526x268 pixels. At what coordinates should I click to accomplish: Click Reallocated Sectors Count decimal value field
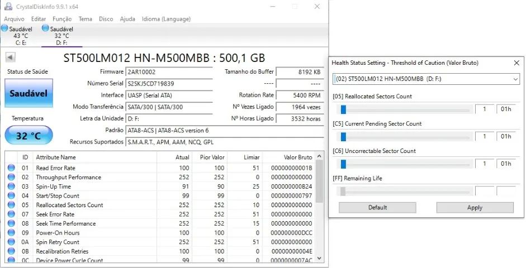485,109
